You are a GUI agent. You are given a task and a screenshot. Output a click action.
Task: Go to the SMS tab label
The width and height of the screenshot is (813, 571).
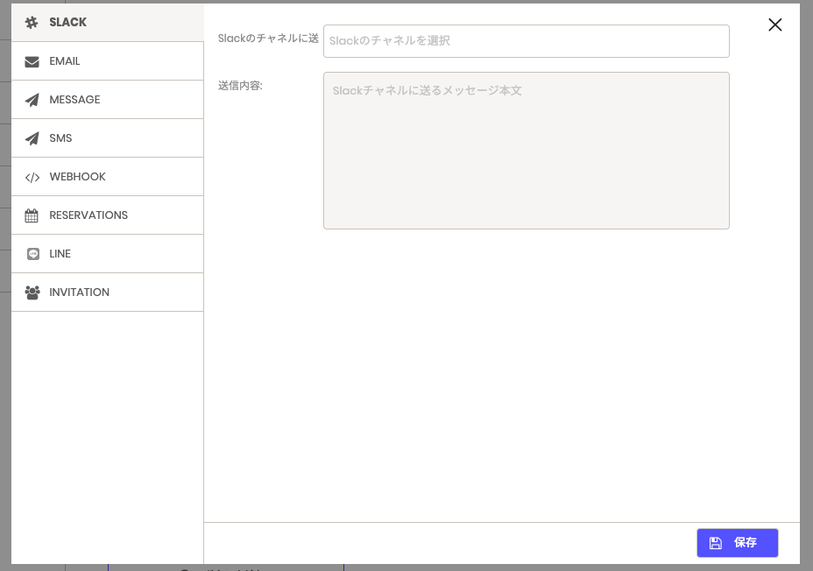pyautogui.click(x=60, y=138)
